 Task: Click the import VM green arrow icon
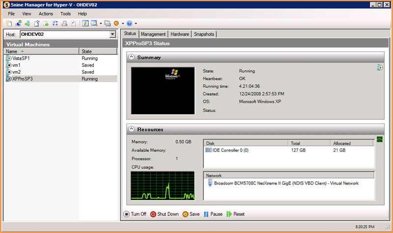click(x=28, y=24)
